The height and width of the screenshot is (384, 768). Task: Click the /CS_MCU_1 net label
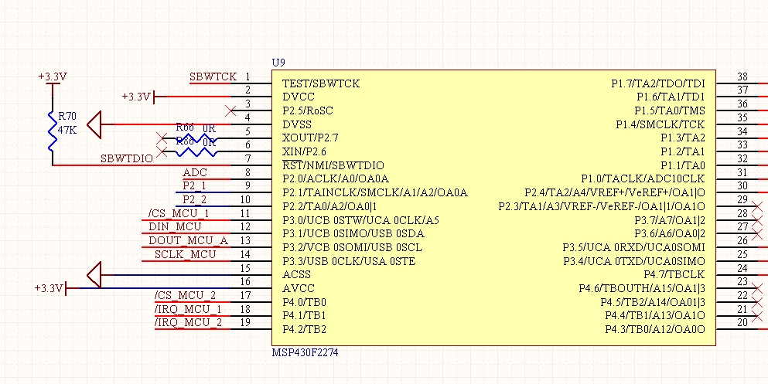coord(179,213)
